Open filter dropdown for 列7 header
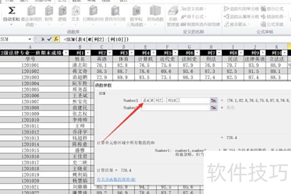The height and width of the screenshot is (194, 291). pyautogui.click(x=219, y=53)
